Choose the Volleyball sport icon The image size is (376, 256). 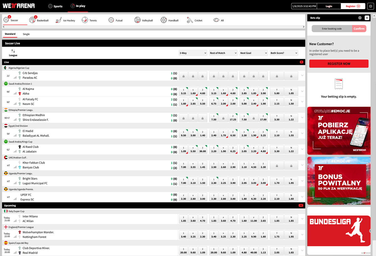pyautogui.click(x=137, y=20)
